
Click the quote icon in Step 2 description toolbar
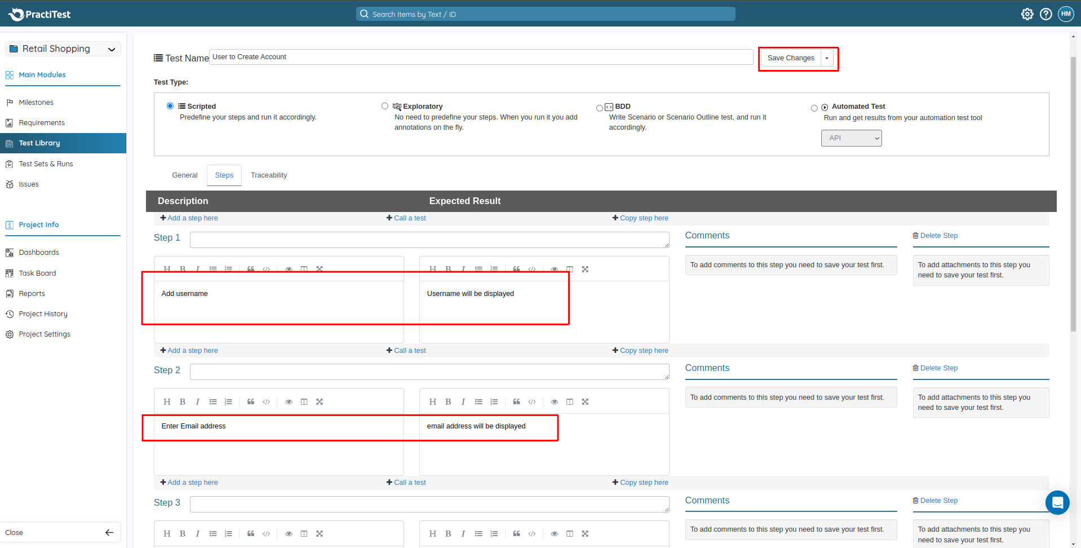coord(251,402)
